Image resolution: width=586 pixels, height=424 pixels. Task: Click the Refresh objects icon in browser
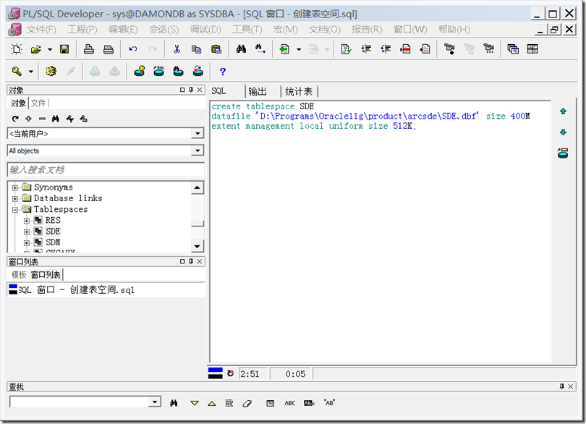click(x=15, y=119)
